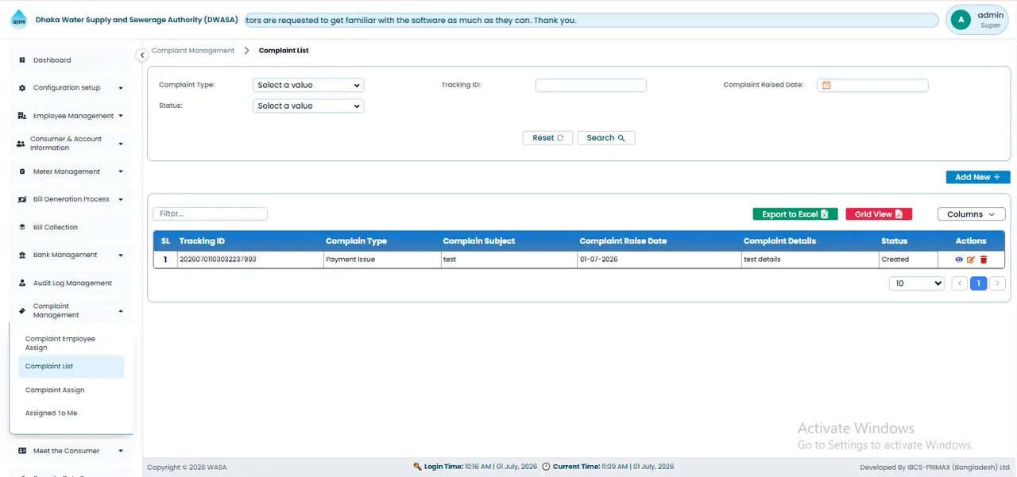
Task: Collapse the sidebar with the chevron handle
Action: pos(141,55)
